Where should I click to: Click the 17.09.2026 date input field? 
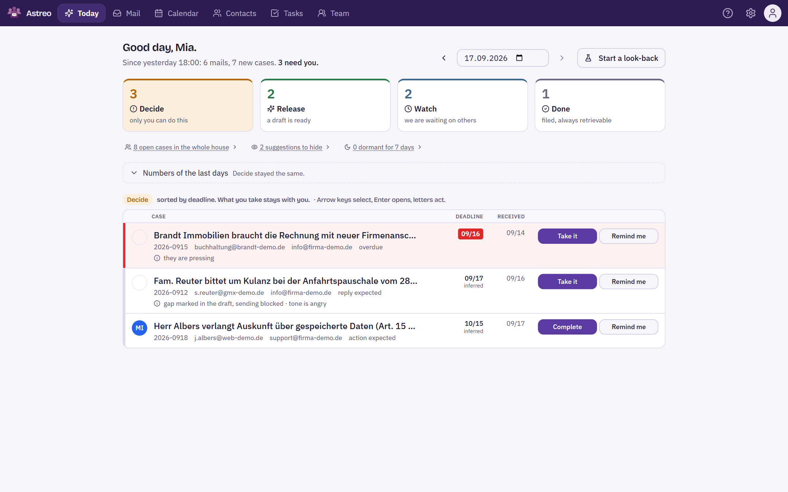click(x=503, y=58)
